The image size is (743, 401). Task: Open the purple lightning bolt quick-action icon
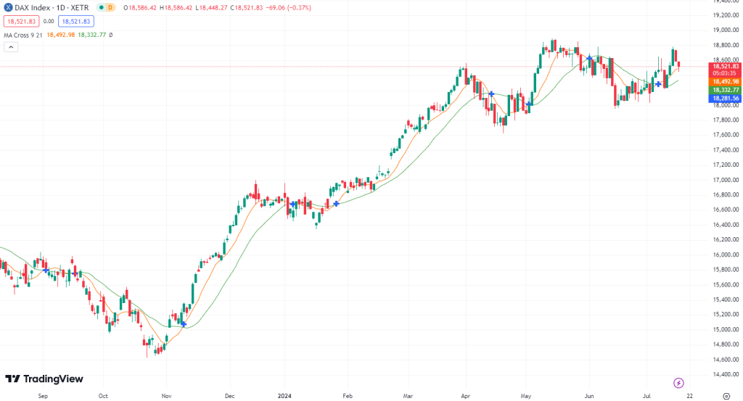(x=678, y=383)
